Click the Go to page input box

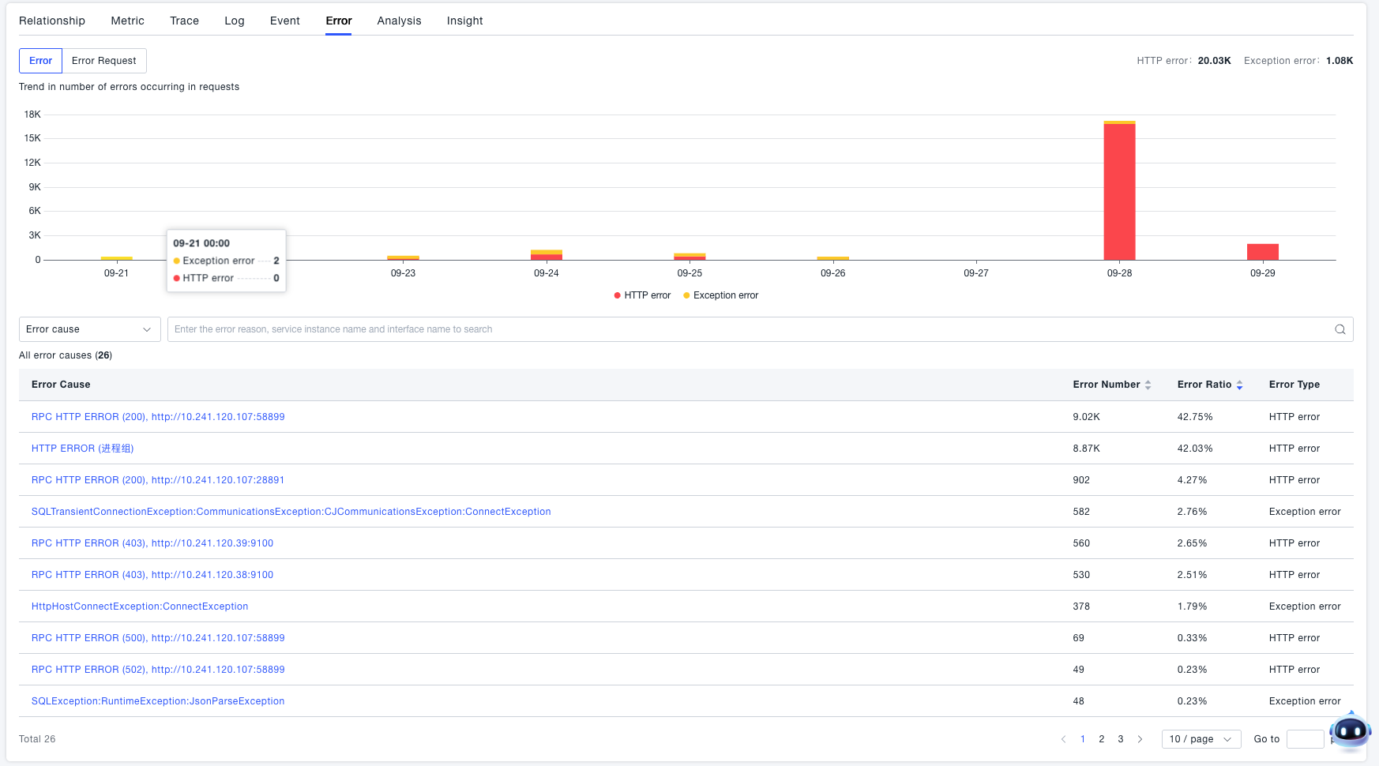click(1304, 739)
